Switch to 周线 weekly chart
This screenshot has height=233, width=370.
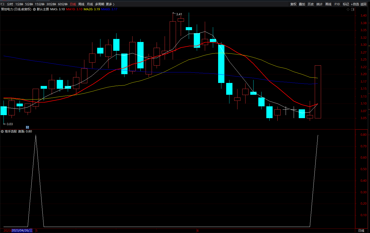point(81,4)
